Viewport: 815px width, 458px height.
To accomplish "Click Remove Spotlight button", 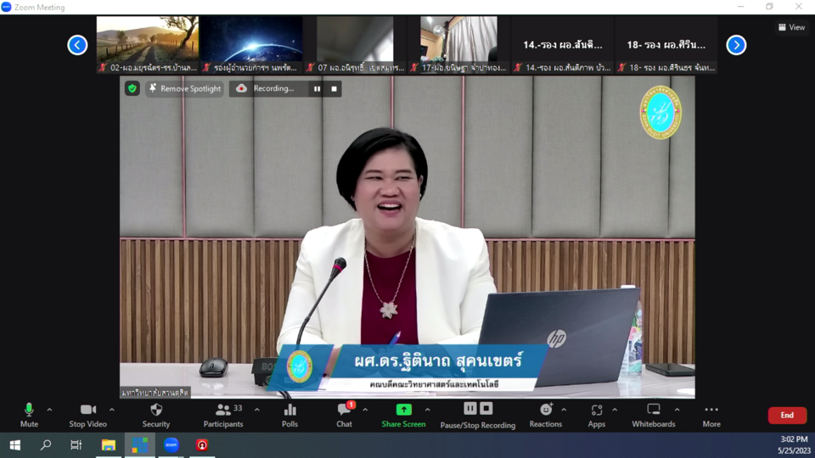I will pyautogui.click(x=184, y=89).
